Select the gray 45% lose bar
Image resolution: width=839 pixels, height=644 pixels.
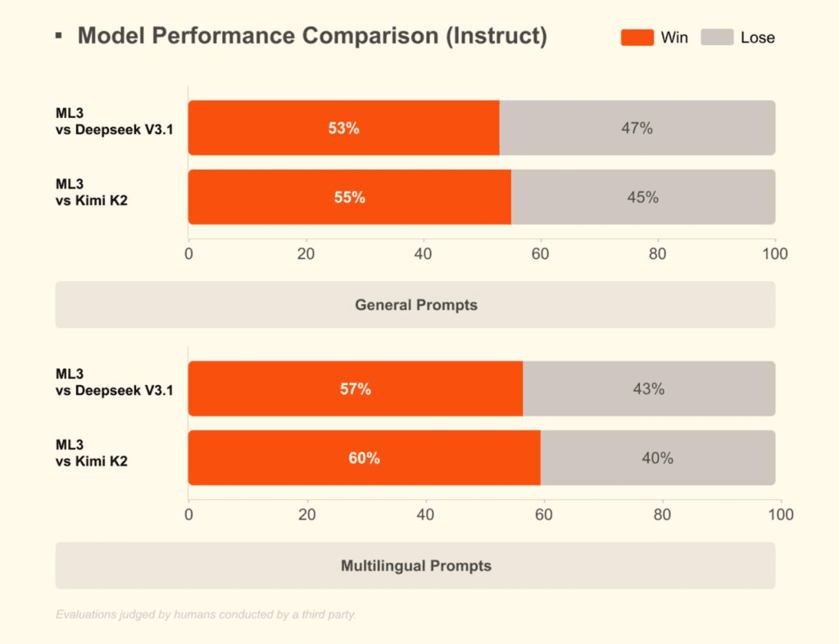(x=643, y=197)
